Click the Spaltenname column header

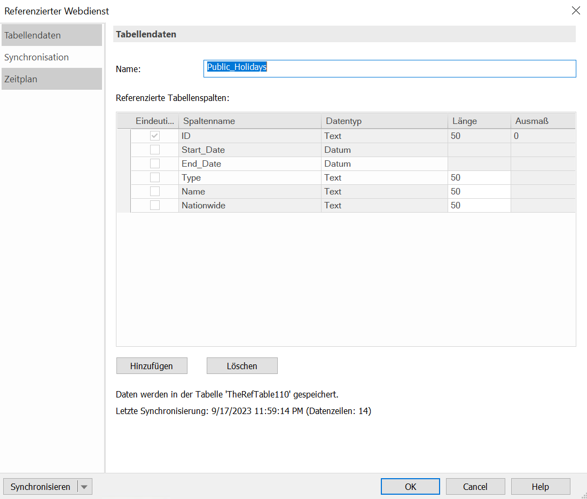click(249, 121)
